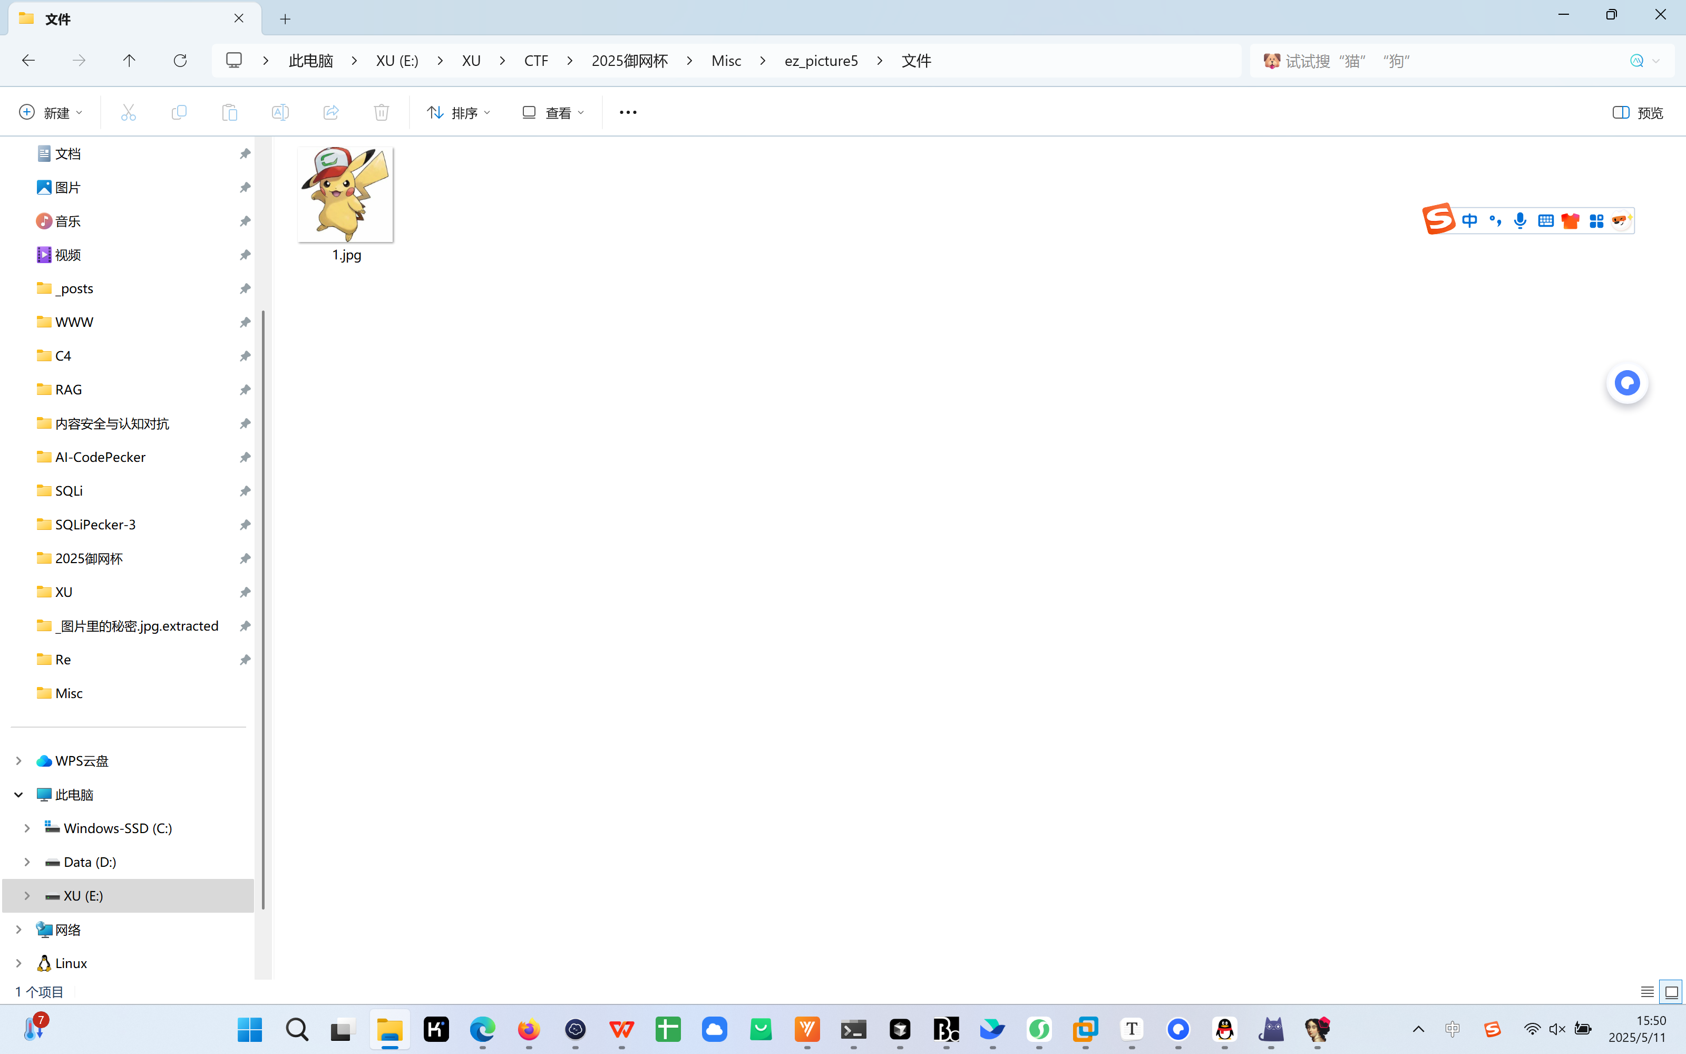
Task: Click the Sogou input 中 language toggle
Action: (x=1469, y=221)
